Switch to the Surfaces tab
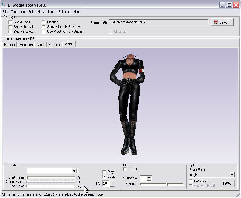The image size is (241, 198). coord(55,45)
